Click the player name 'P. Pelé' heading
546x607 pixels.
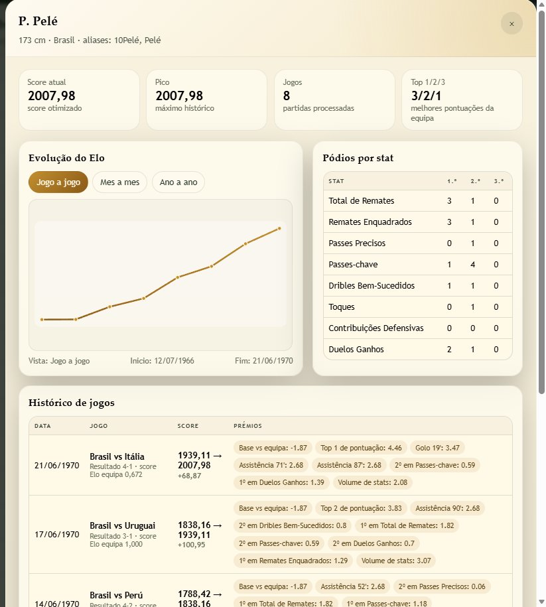pyautogui.click(x=38, y=21)
